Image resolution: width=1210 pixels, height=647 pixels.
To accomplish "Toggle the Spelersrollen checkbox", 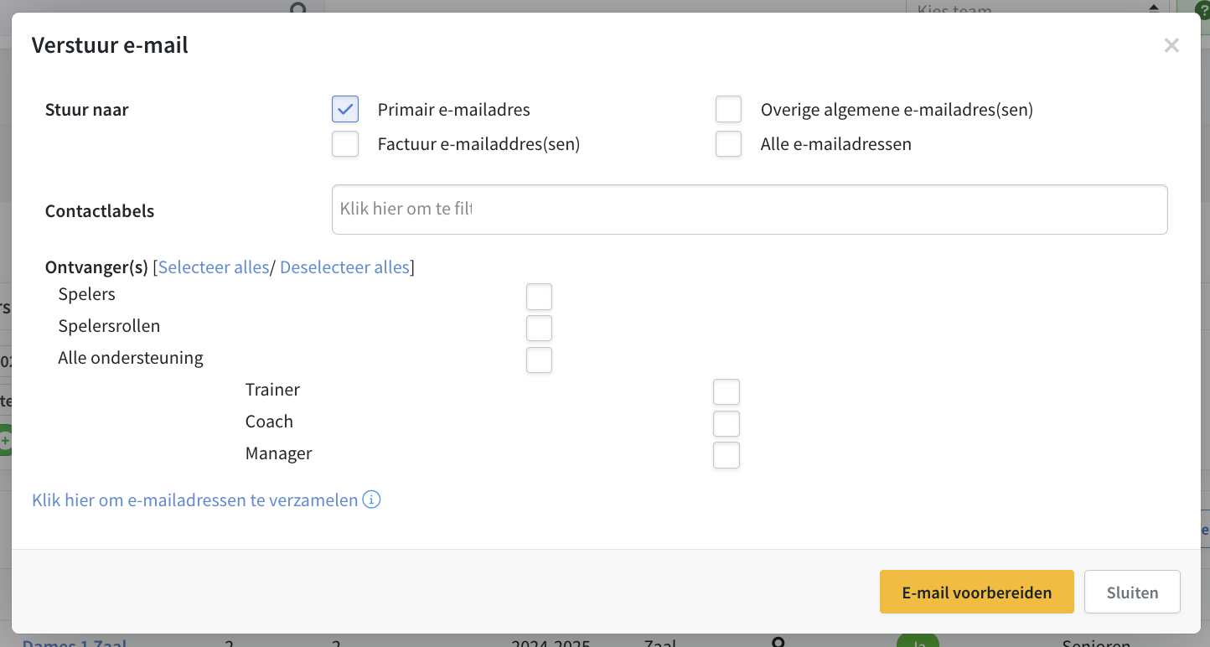I will [x=539, y=328].
